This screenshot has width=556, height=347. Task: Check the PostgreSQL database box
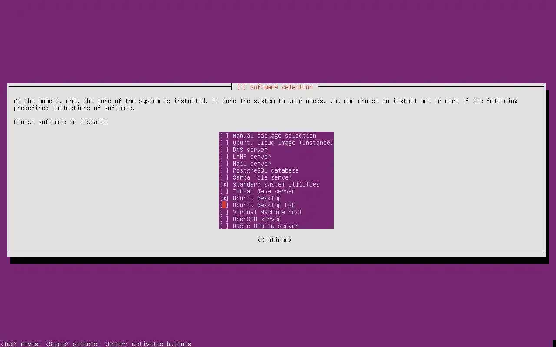[224, 170]
